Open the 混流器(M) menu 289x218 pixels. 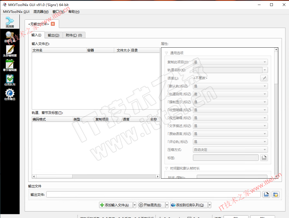41,12
